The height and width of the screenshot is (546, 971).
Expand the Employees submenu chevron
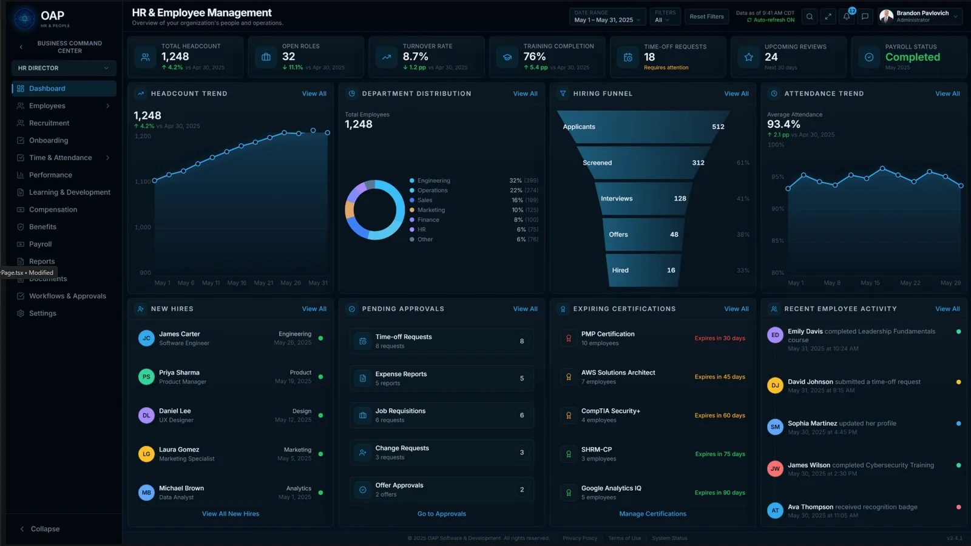(x=108, y=106)
